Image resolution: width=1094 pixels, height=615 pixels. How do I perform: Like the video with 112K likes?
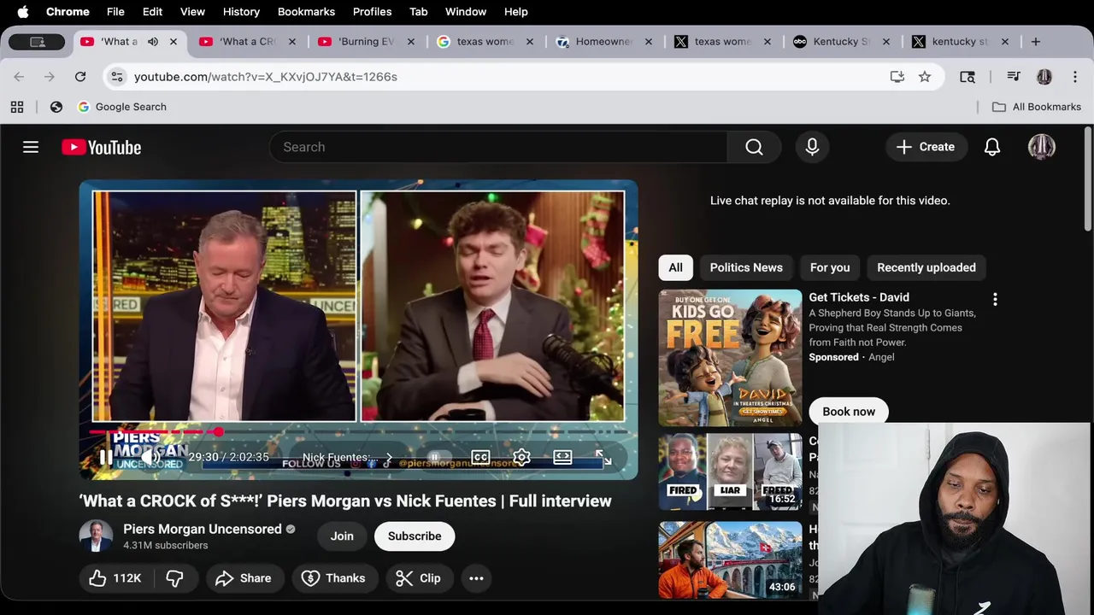115,578
